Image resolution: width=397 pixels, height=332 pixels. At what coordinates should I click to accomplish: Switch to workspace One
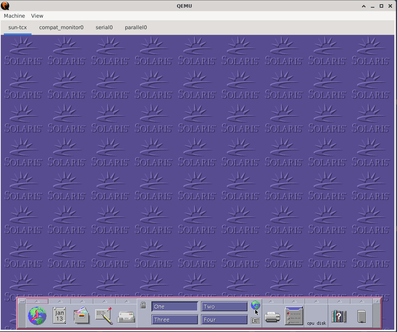[174, 307]
